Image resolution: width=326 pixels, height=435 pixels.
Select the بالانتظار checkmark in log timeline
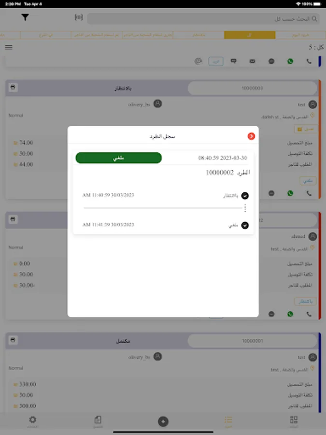[245, 196]
